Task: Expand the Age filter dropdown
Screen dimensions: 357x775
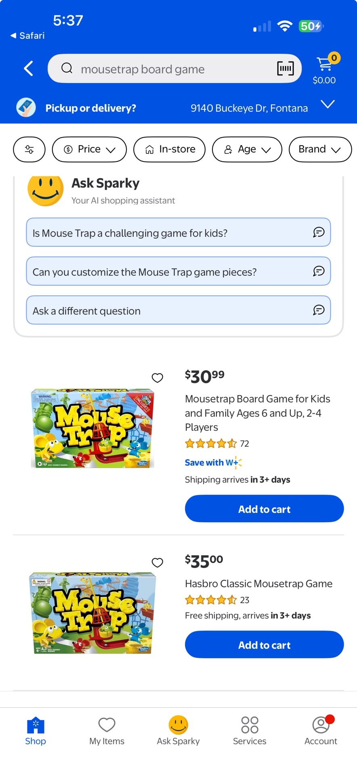Action: coord(247,149)
